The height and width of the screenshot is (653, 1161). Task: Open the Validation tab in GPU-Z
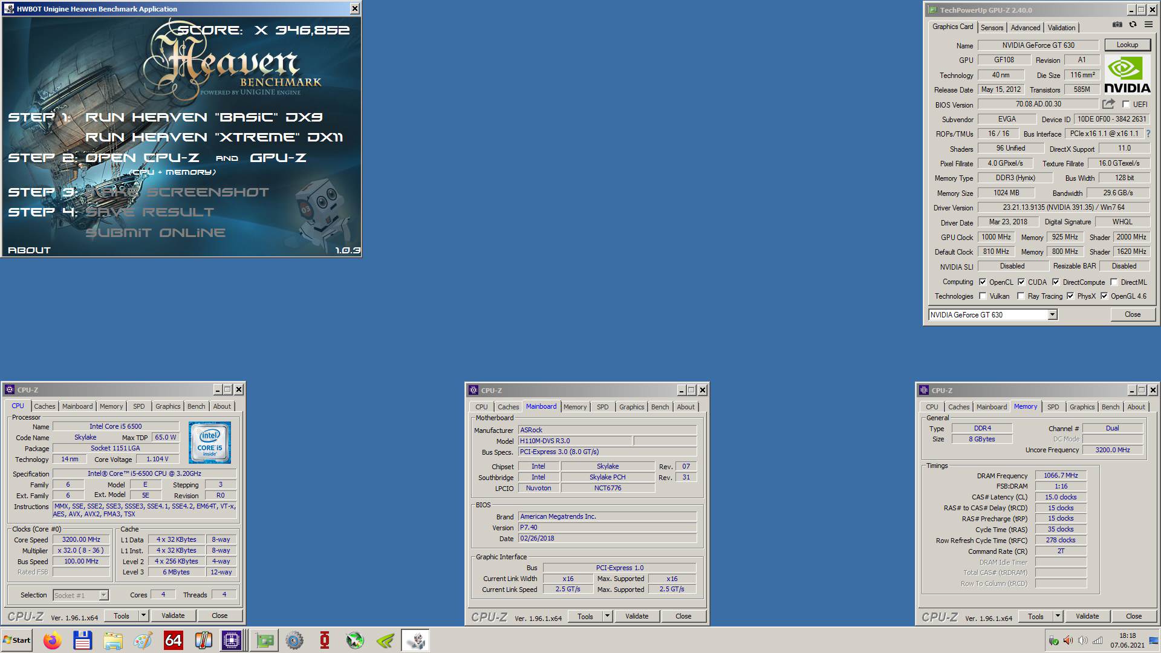(x=1061, y=28)
